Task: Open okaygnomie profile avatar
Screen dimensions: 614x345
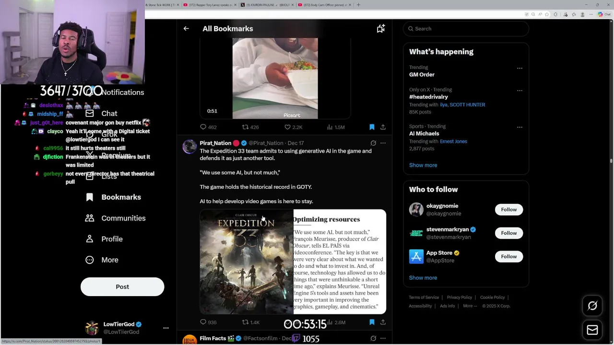Action: (x=416, y=209)
